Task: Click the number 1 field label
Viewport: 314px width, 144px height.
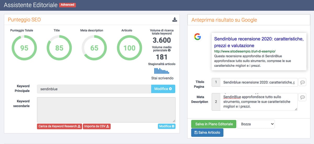Action: pos(216,82)
